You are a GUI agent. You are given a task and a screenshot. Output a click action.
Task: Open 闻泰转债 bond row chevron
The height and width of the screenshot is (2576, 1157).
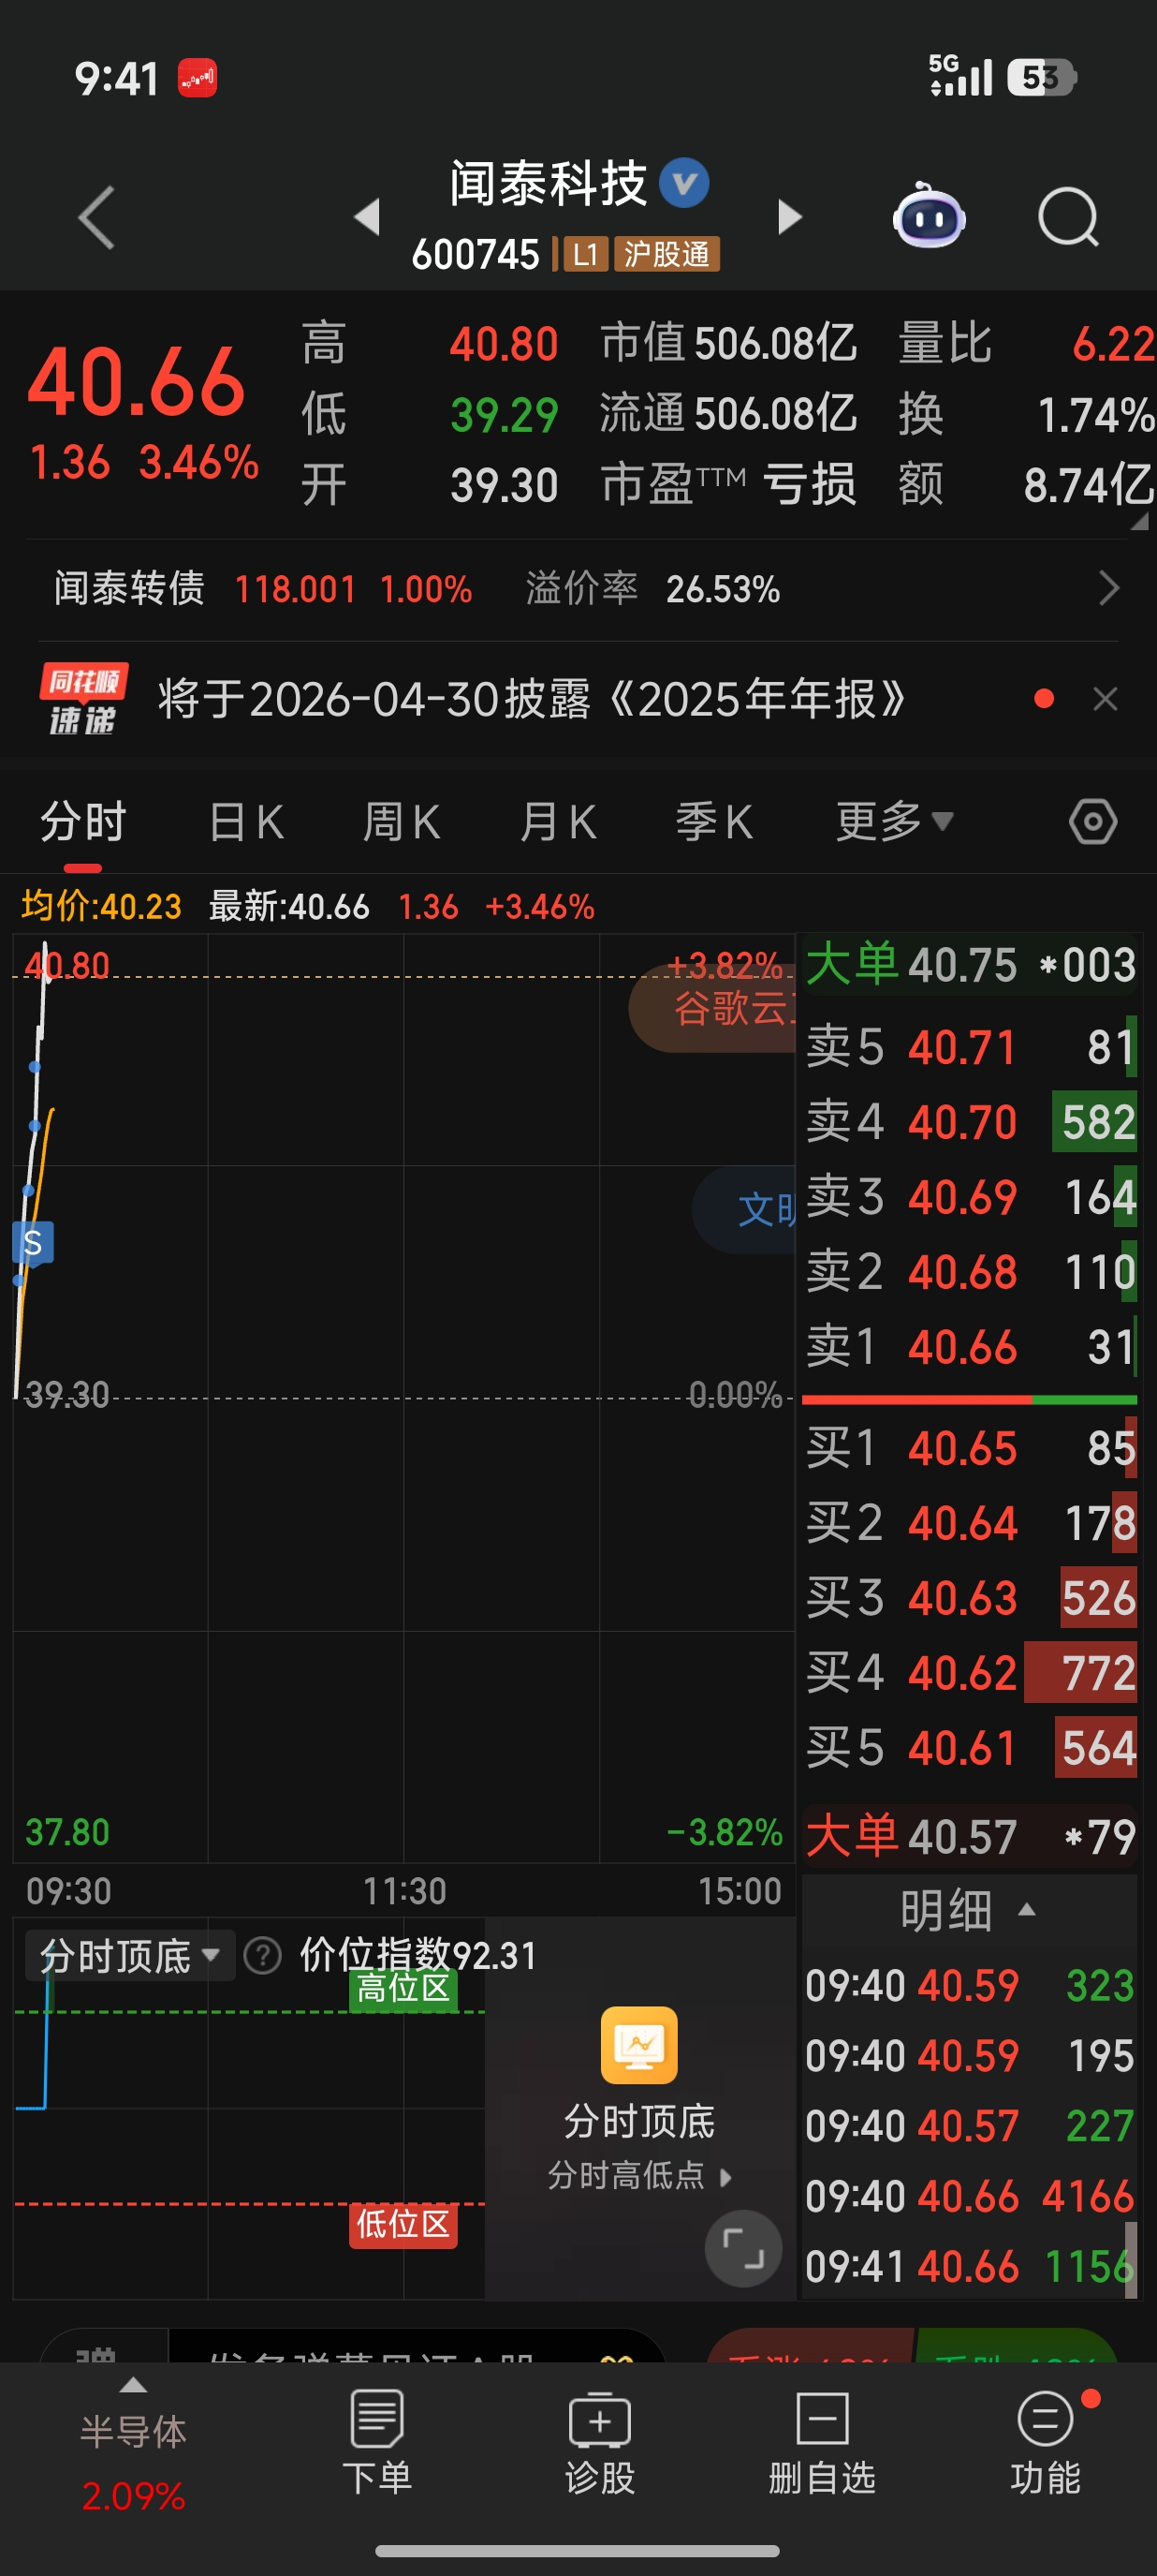coord(1108,588)
